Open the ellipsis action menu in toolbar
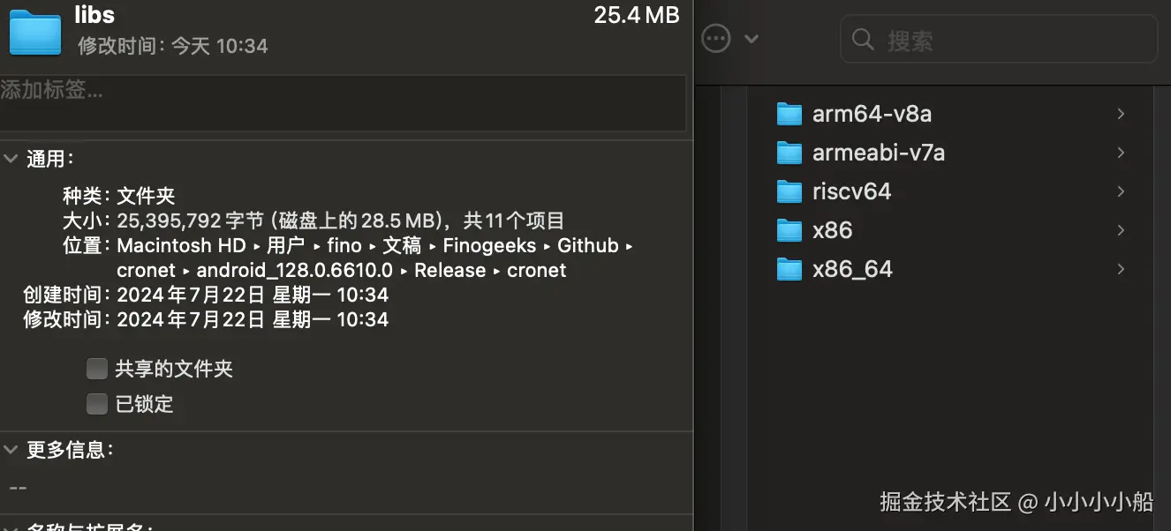Viewport: 1171px width, 531px height. point(715,38)
